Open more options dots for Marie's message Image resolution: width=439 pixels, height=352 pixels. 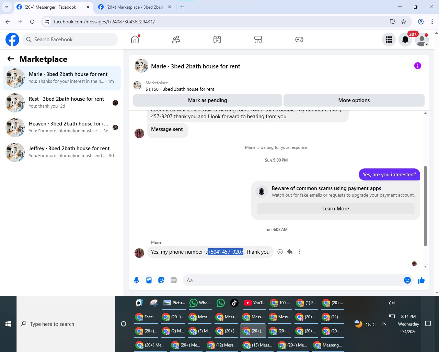[299, 252]
